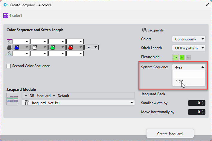Click the Jacquards layered icon
Screen dimensions: 212x141
(144, 30)
